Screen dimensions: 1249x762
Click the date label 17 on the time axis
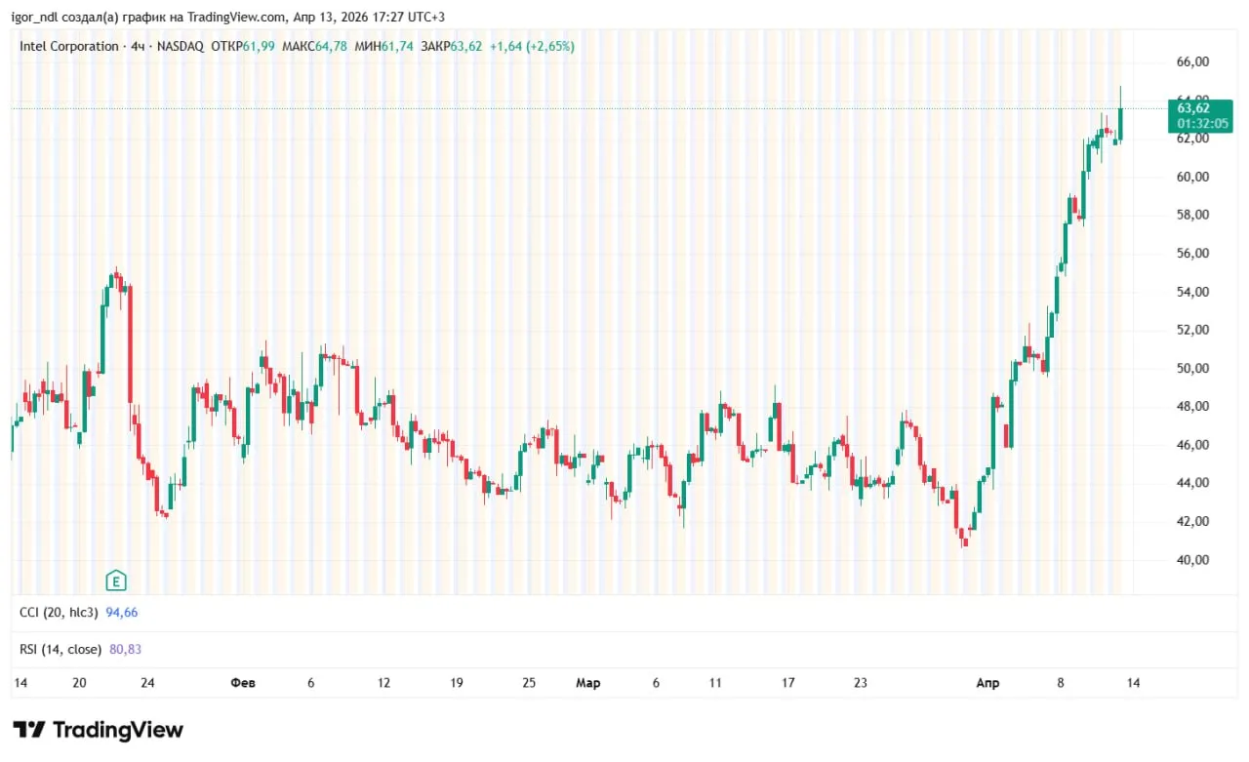pyautogui.click(x=787, y=683)
